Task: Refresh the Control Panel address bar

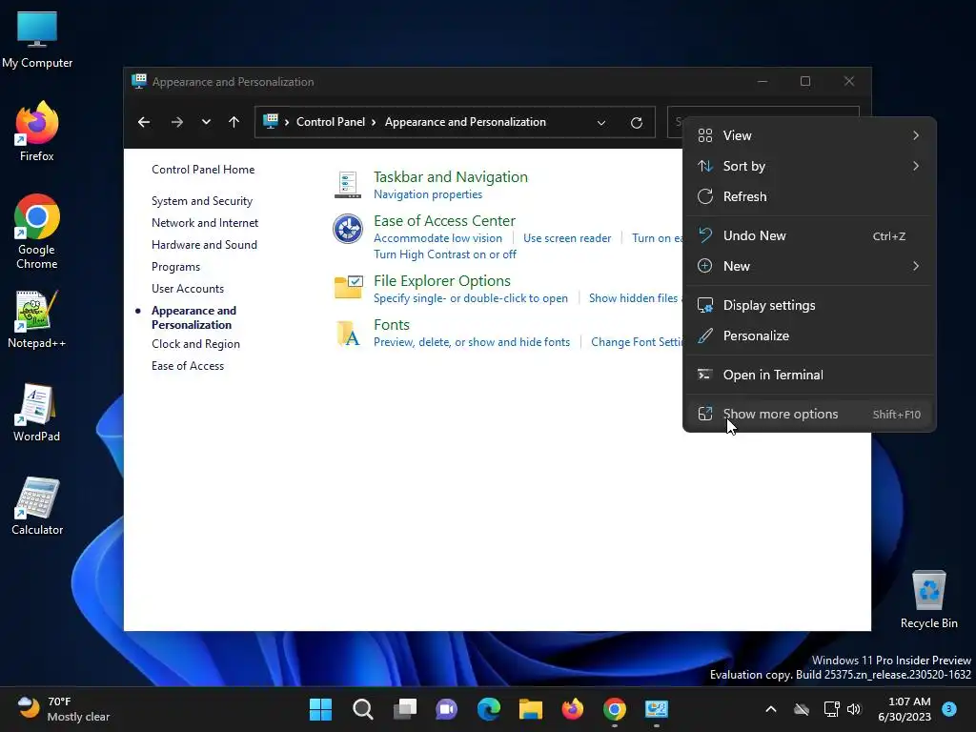Action: click(636, 123)
